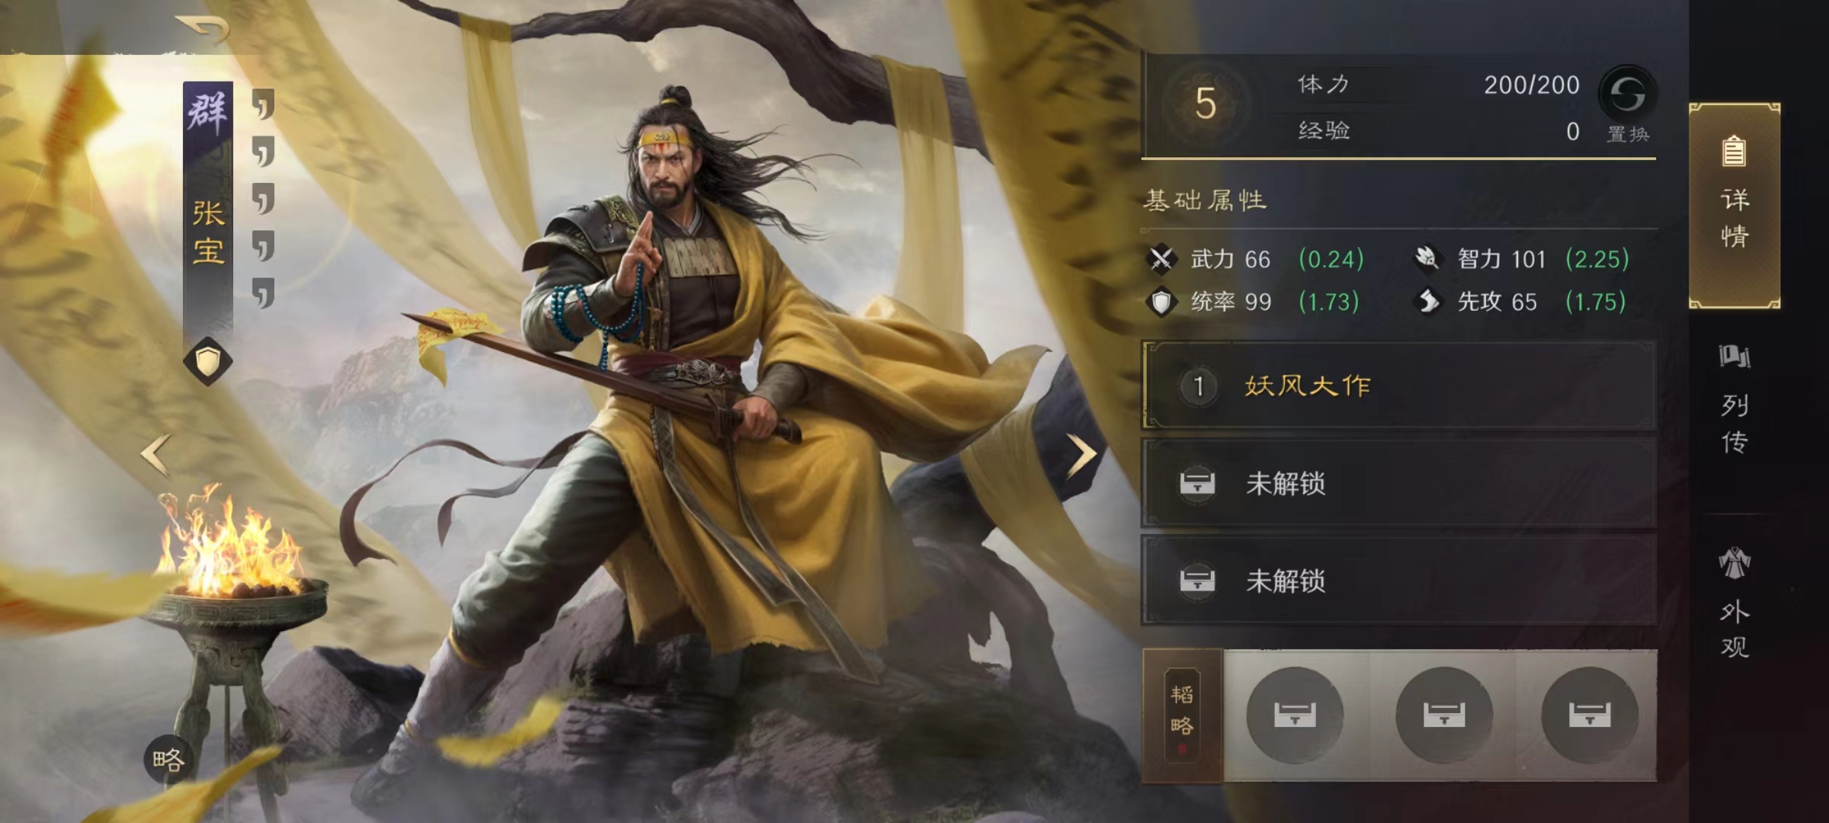Select the third empty 韬略 slot
Viewport: 1829px width, 823px height.
[1590, 715]
